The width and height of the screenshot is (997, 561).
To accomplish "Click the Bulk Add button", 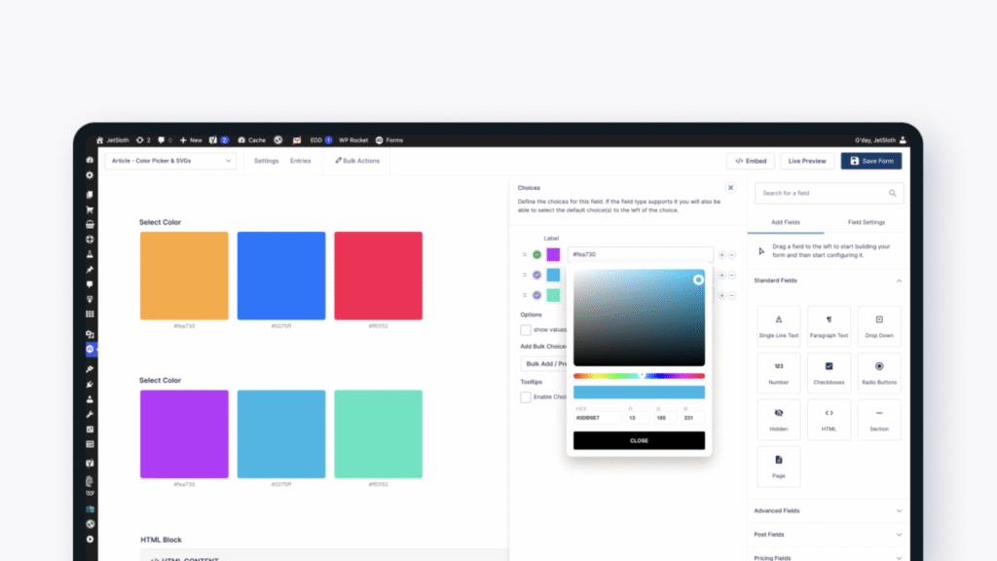I will pos(544,364).
